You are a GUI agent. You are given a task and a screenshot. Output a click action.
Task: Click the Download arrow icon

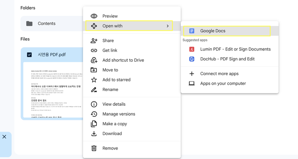[x=94, y=134]
